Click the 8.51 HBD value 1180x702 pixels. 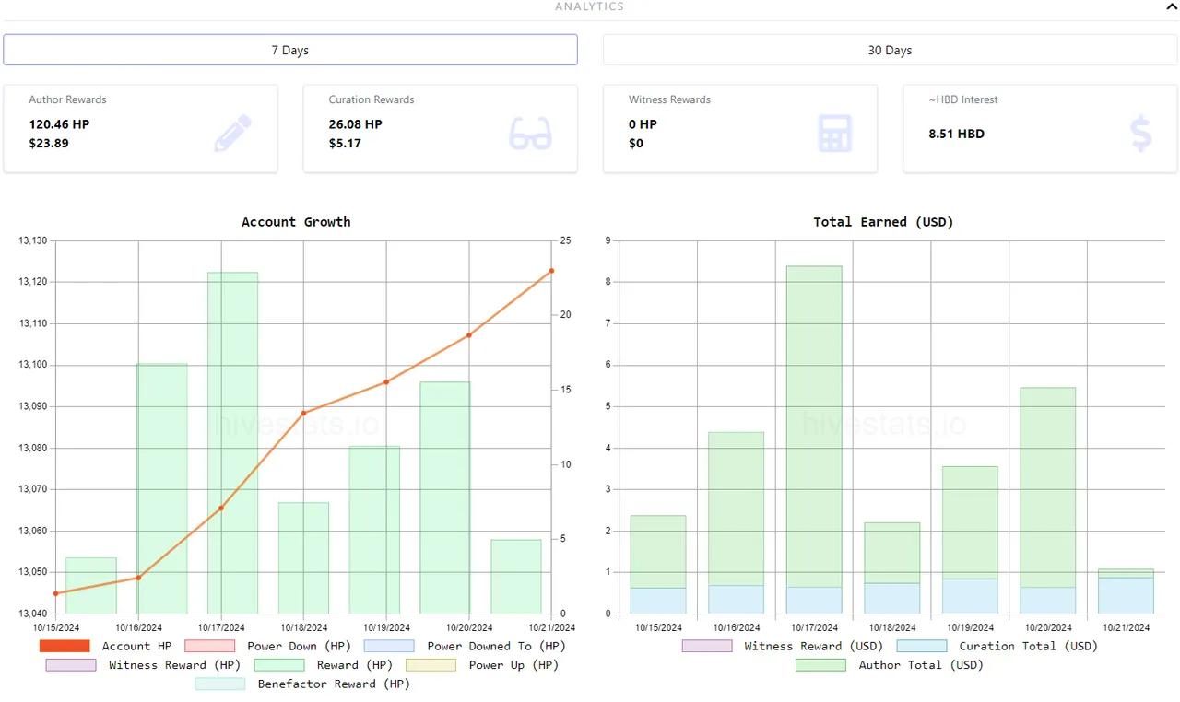pos(956,134)
